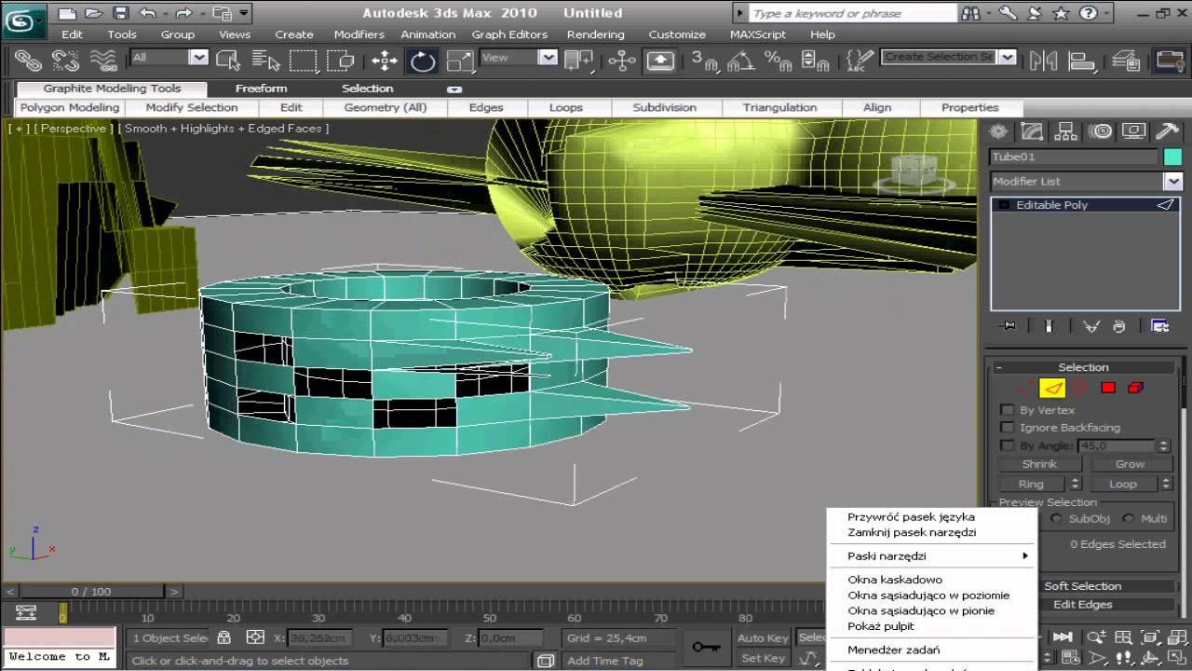Open the Rendering menu
The height and width of the screenshot is (671, 1192).
[595, 34]
